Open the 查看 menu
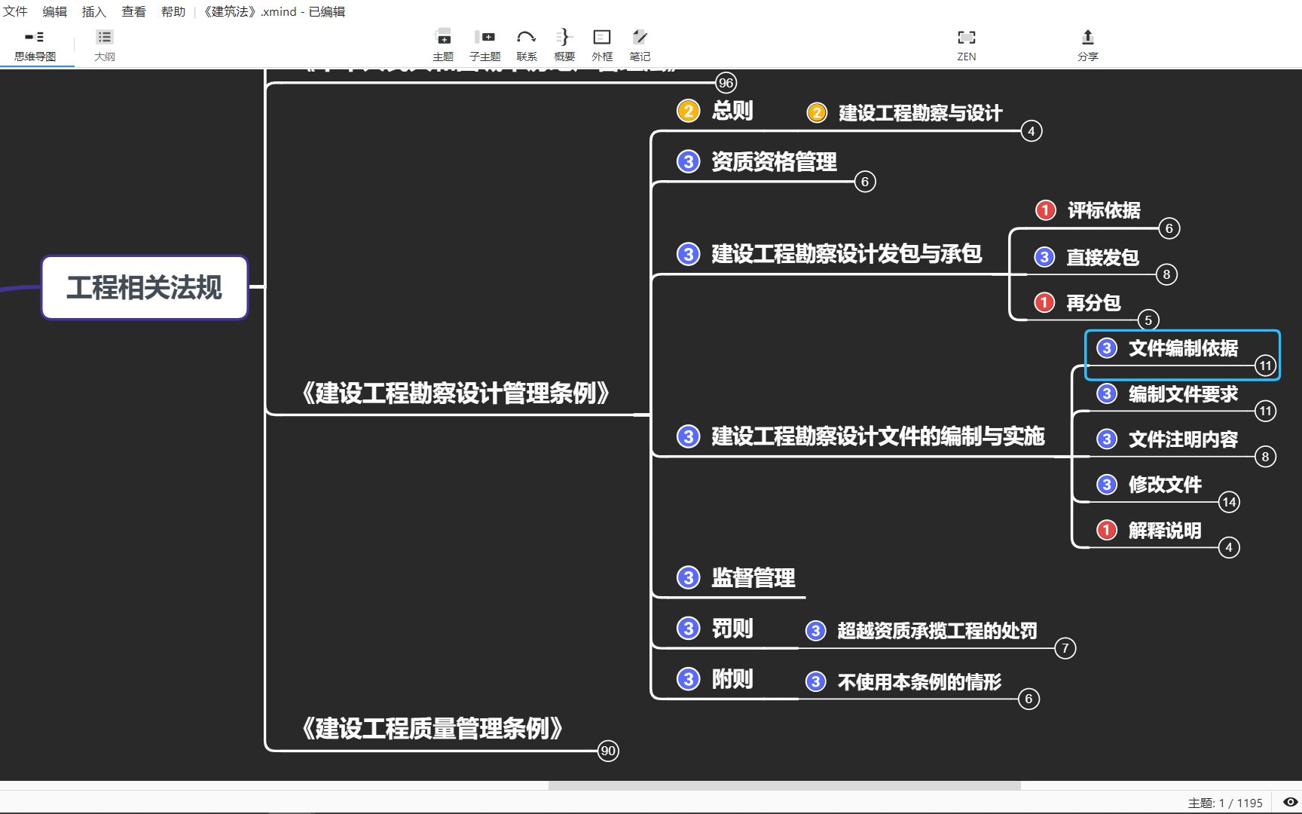The width and height of the screenshot is (1302, 814). [133, 11]
